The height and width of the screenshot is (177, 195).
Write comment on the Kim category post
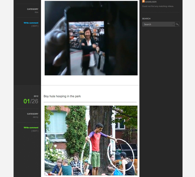[31, 23]
